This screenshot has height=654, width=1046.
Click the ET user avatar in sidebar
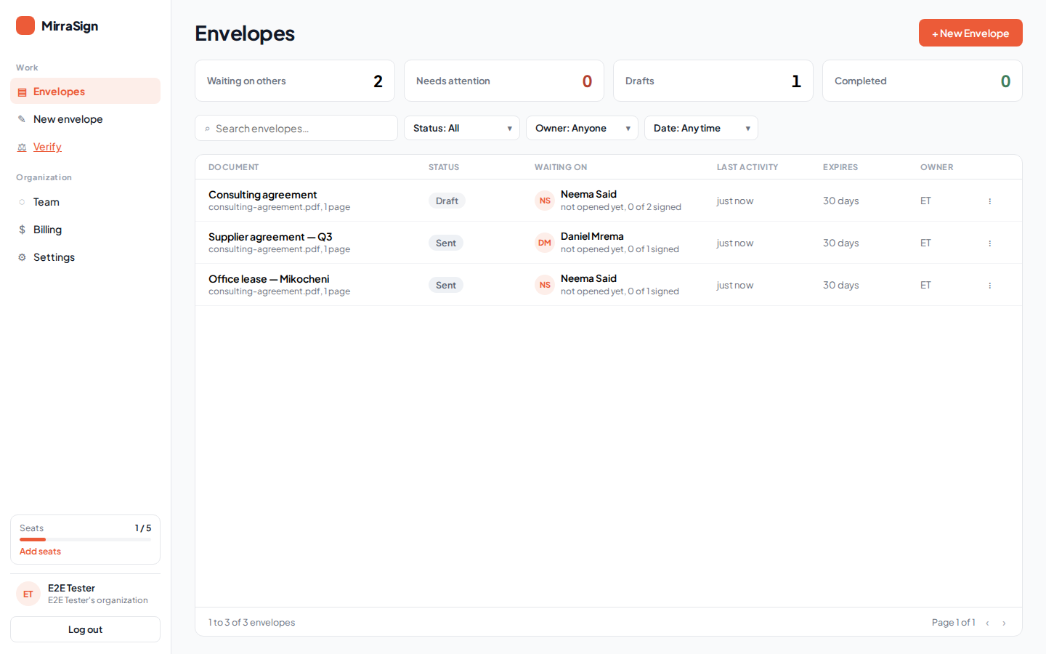click(28, 594)
